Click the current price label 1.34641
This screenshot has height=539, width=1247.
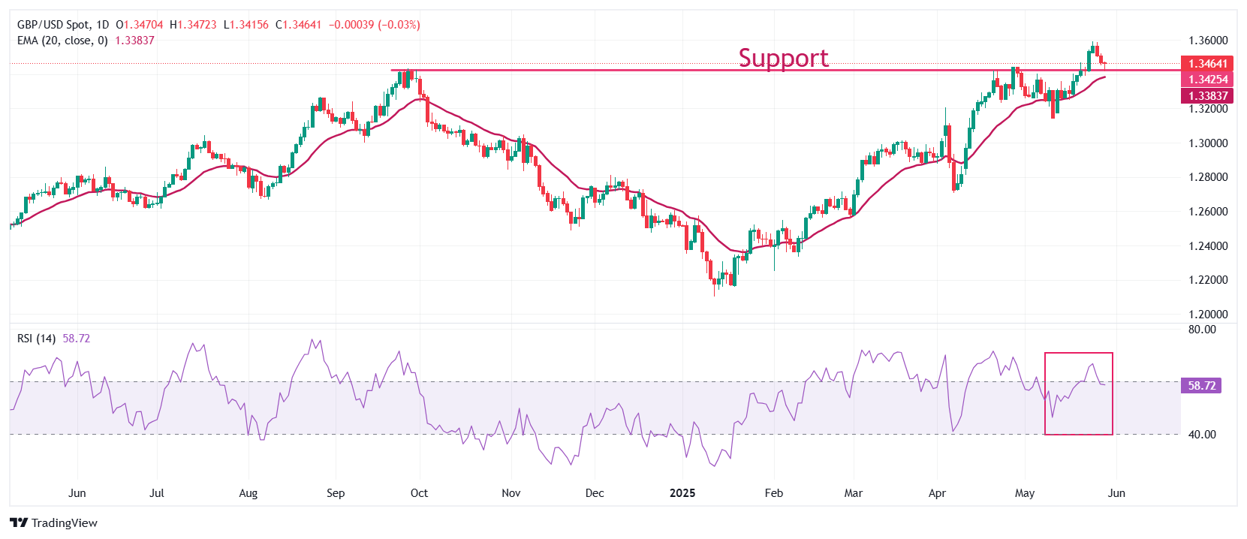click(x=1207, y=64)
